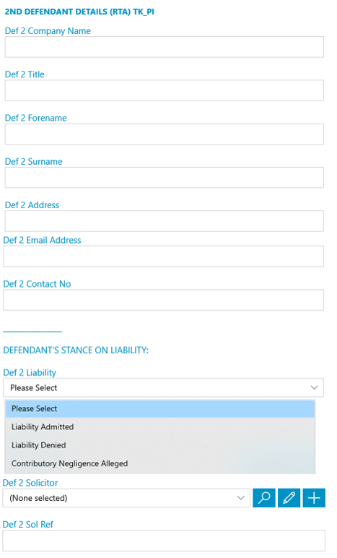Collapse the Def 2 Liability dropdown arrow
This screenshot has height=558, width=337.
coord(314,387)
